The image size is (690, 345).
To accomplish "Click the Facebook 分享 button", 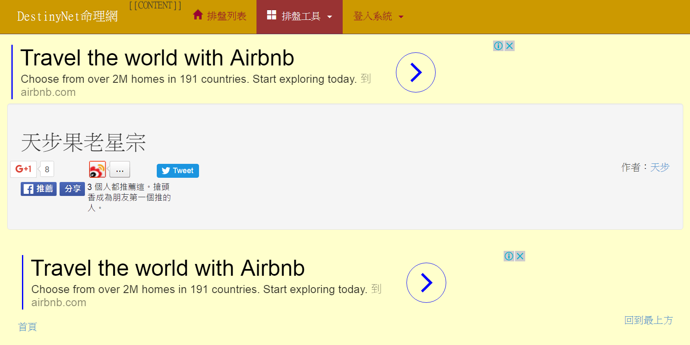I will (x=72, y=189).
